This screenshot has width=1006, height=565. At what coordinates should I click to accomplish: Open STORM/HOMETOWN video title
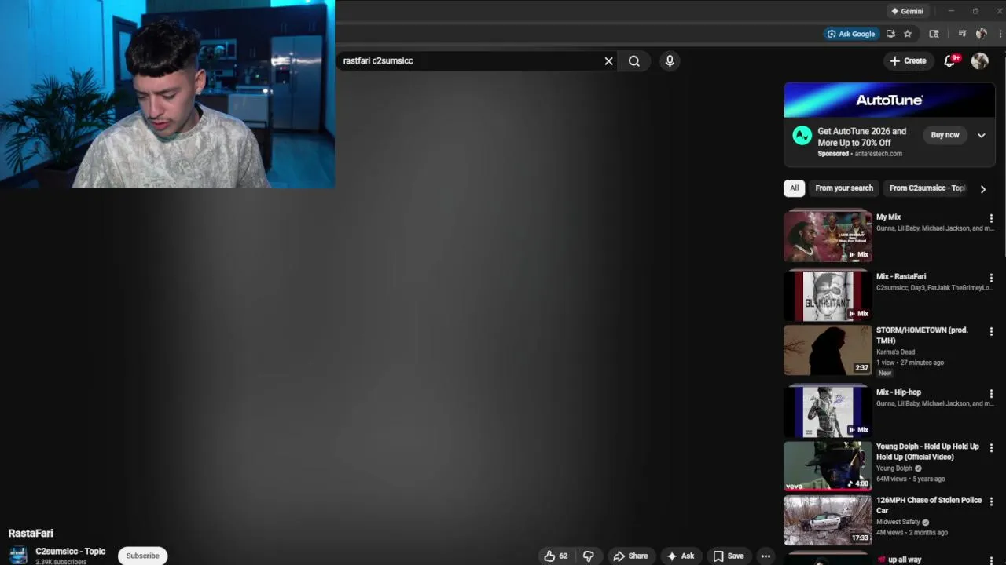pos(922,335)
